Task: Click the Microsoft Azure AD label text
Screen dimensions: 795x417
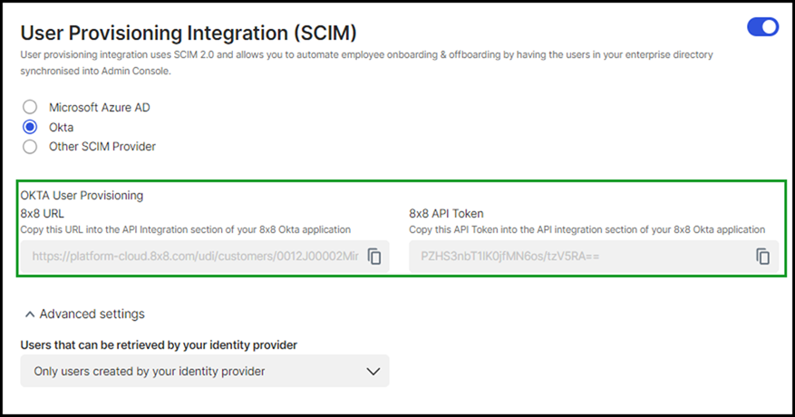Action: tap(100, 108)
